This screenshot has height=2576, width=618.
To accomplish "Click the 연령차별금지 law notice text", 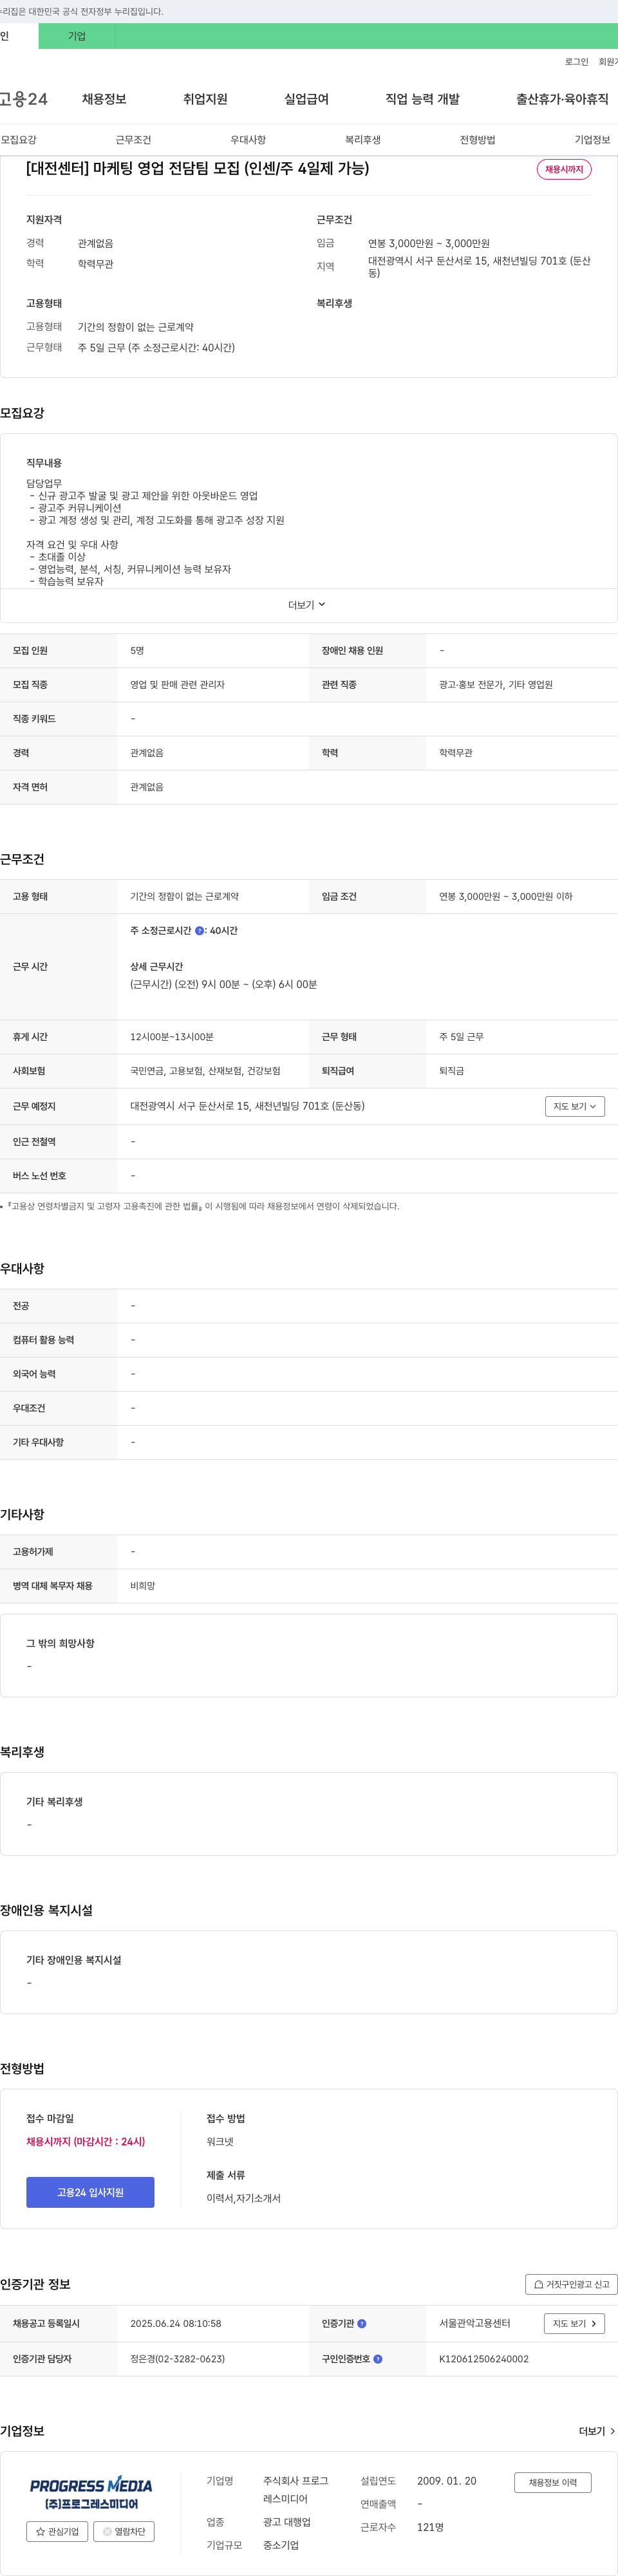I will click(203, 1206).
